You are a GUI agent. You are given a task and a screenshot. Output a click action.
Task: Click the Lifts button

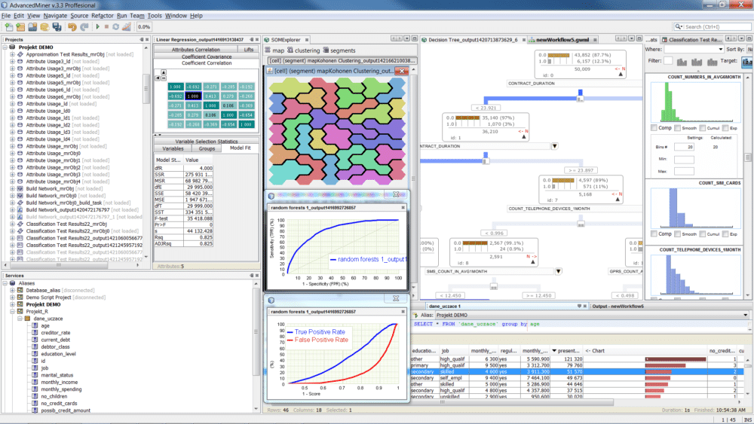(x=249, y=49)
